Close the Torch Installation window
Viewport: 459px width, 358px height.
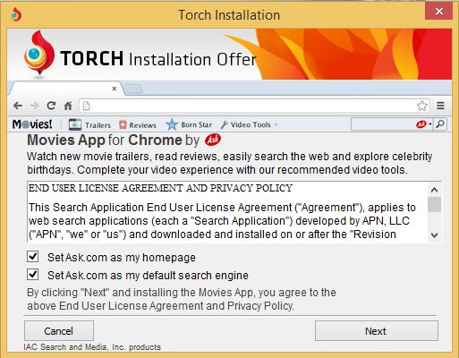438,12
